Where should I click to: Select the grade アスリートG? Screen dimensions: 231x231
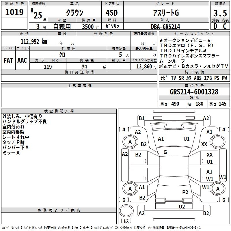coord(166,13)
